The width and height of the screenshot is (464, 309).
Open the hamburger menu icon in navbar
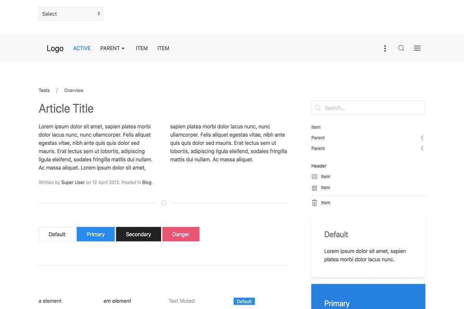(417, 48)
